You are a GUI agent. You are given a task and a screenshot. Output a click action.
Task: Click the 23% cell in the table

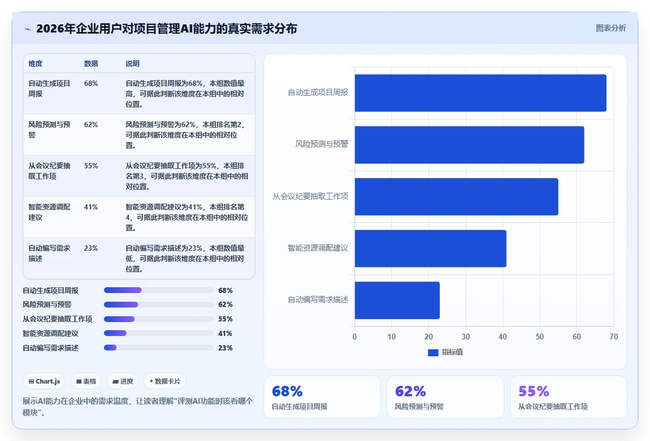point(91,248)
